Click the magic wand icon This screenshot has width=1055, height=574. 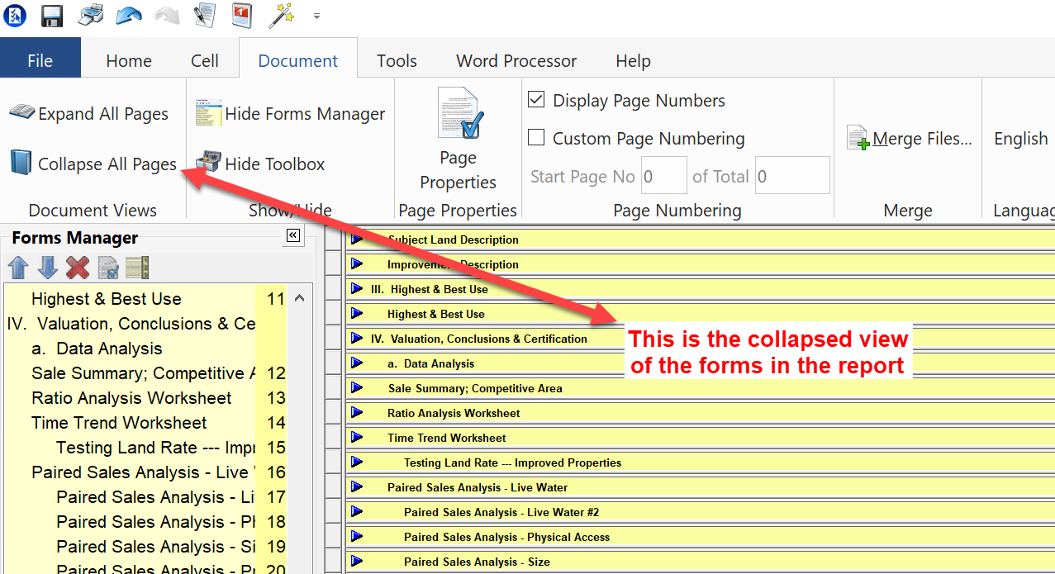point(283,15)
